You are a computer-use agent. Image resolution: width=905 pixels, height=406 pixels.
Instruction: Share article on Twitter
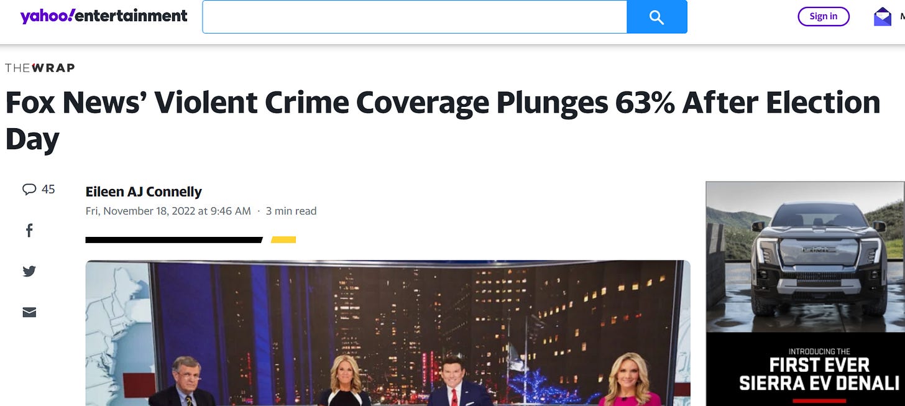point(29,271)
